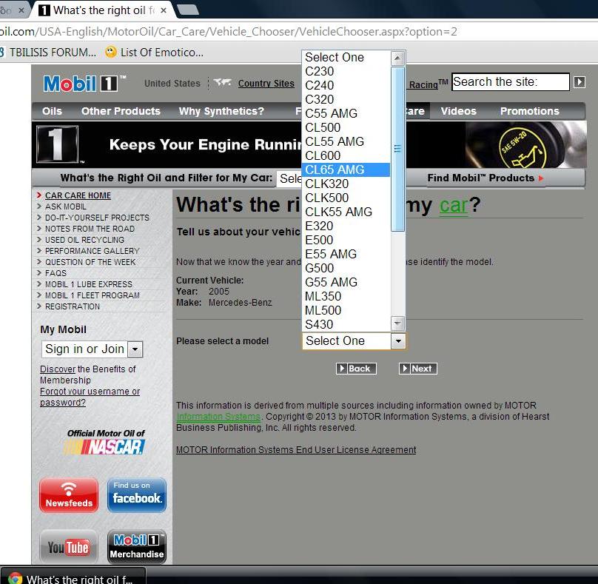The width and height of the screenshot is (598, 584).
Task: Click the model list scroll down arrow
Action: pyautogui.click(x=397, y=323)
